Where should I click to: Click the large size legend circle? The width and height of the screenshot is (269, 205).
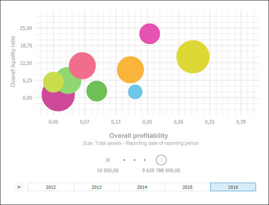(x=161, y=160)
